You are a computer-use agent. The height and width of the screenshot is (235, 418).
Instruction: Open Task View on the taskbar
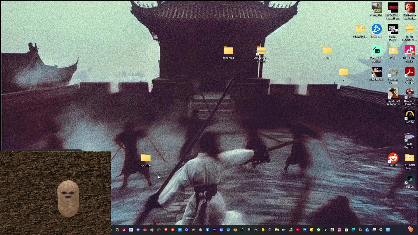tap(374, 230)
